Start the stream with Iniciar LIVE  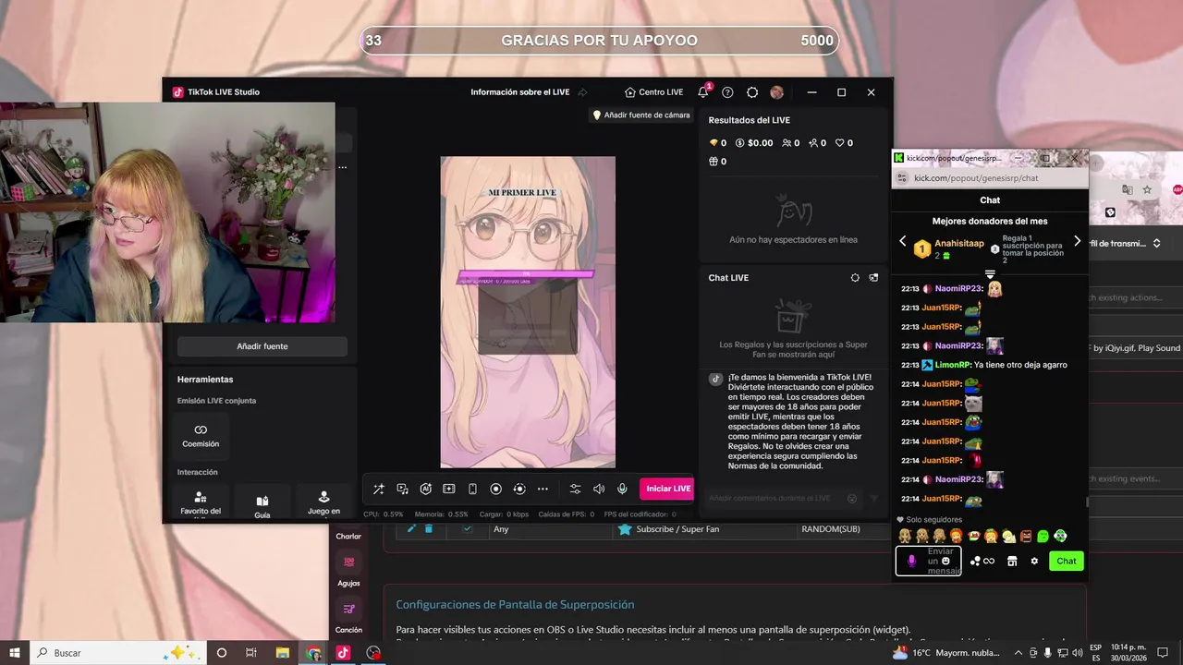point(668,489)
